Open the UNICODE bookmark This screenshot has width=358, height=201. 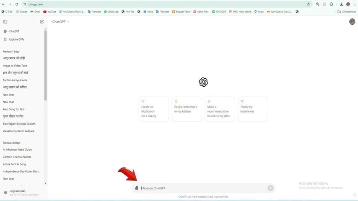[219, 12]
